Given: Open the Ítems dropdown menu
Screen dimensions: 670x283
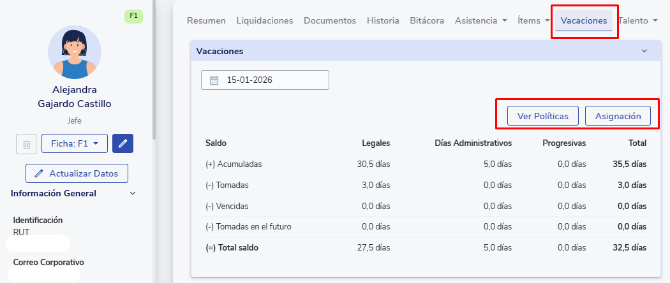Looking at the screenshot, I should tap(533, 20).
